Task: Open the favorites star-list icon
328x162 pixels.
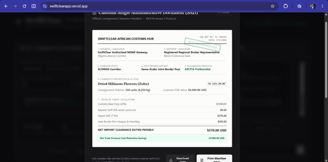Action: pos(299,6)
